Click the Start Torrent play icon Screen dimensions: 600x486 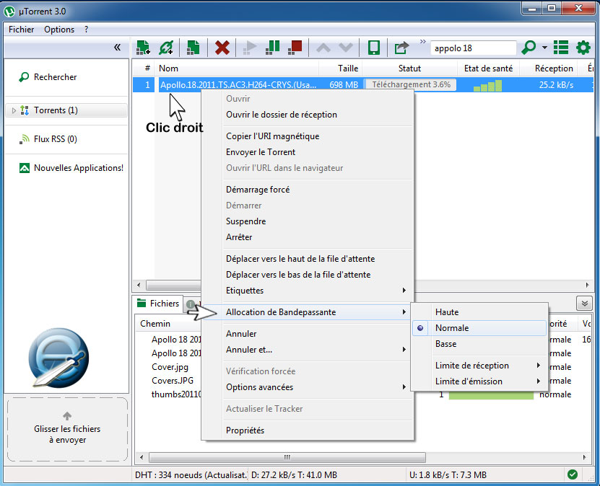click(250, 48)
